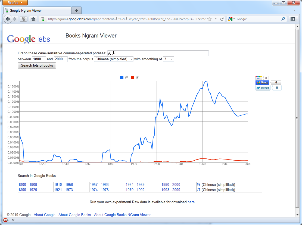Open the 1964 - 1989 search link
The width and height of the screenshot is (302, 225).
[x=135, y=185]
